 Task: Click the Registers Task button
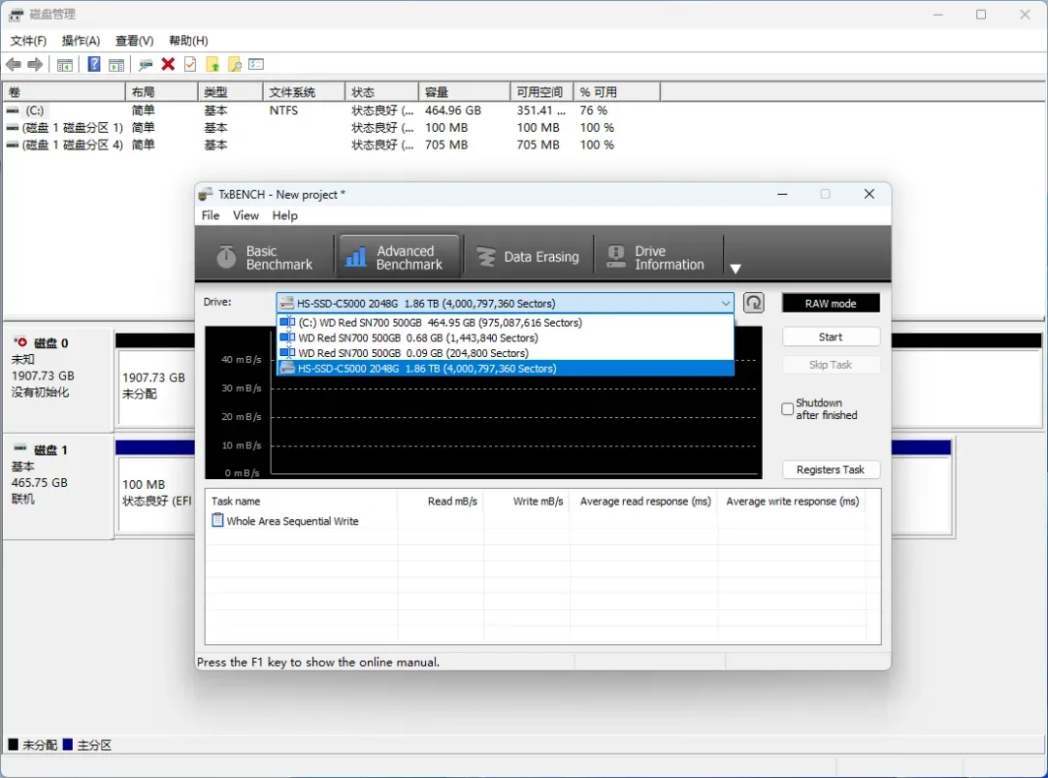pyautogui.click(x=831, y=470)
